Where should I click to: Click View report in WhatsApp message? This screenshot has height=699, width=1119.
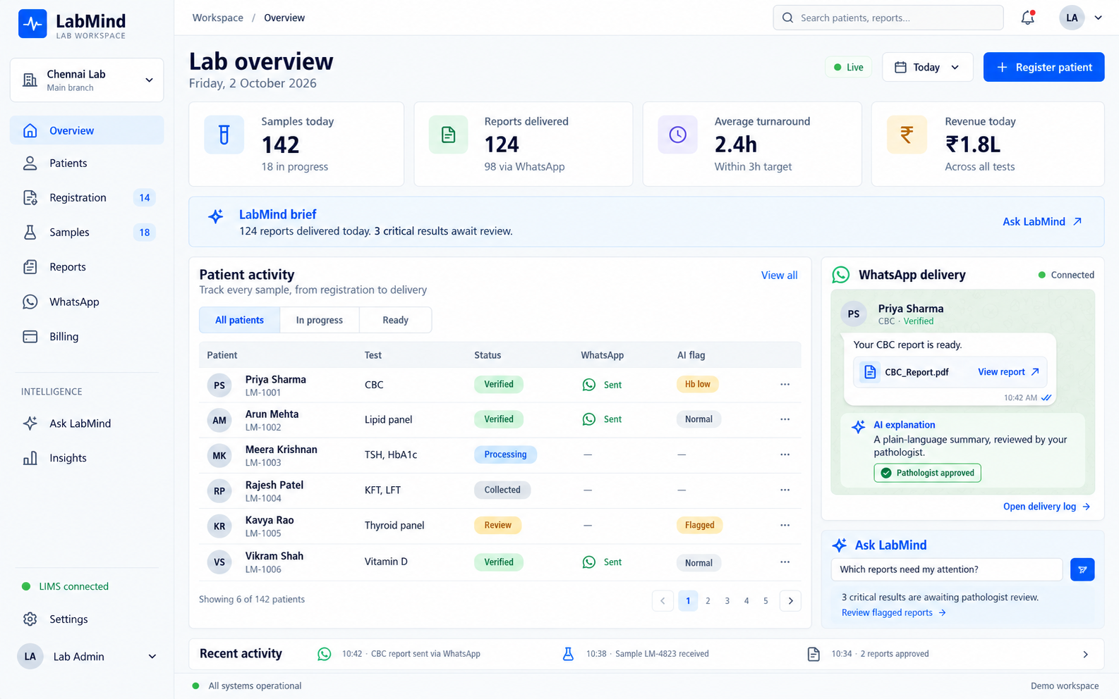coord(1008,372)
